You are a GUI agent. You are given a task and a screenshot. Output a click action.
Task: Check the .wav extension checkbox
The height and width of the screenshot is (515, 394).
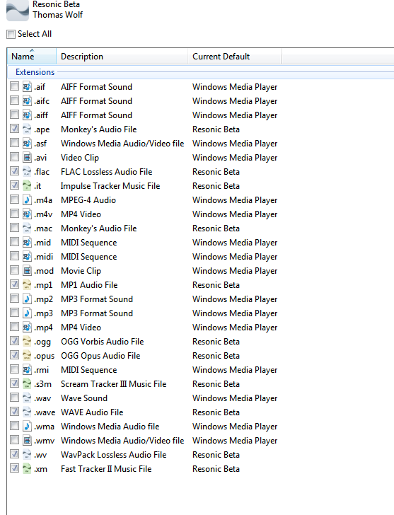click(x=14, y=397)
